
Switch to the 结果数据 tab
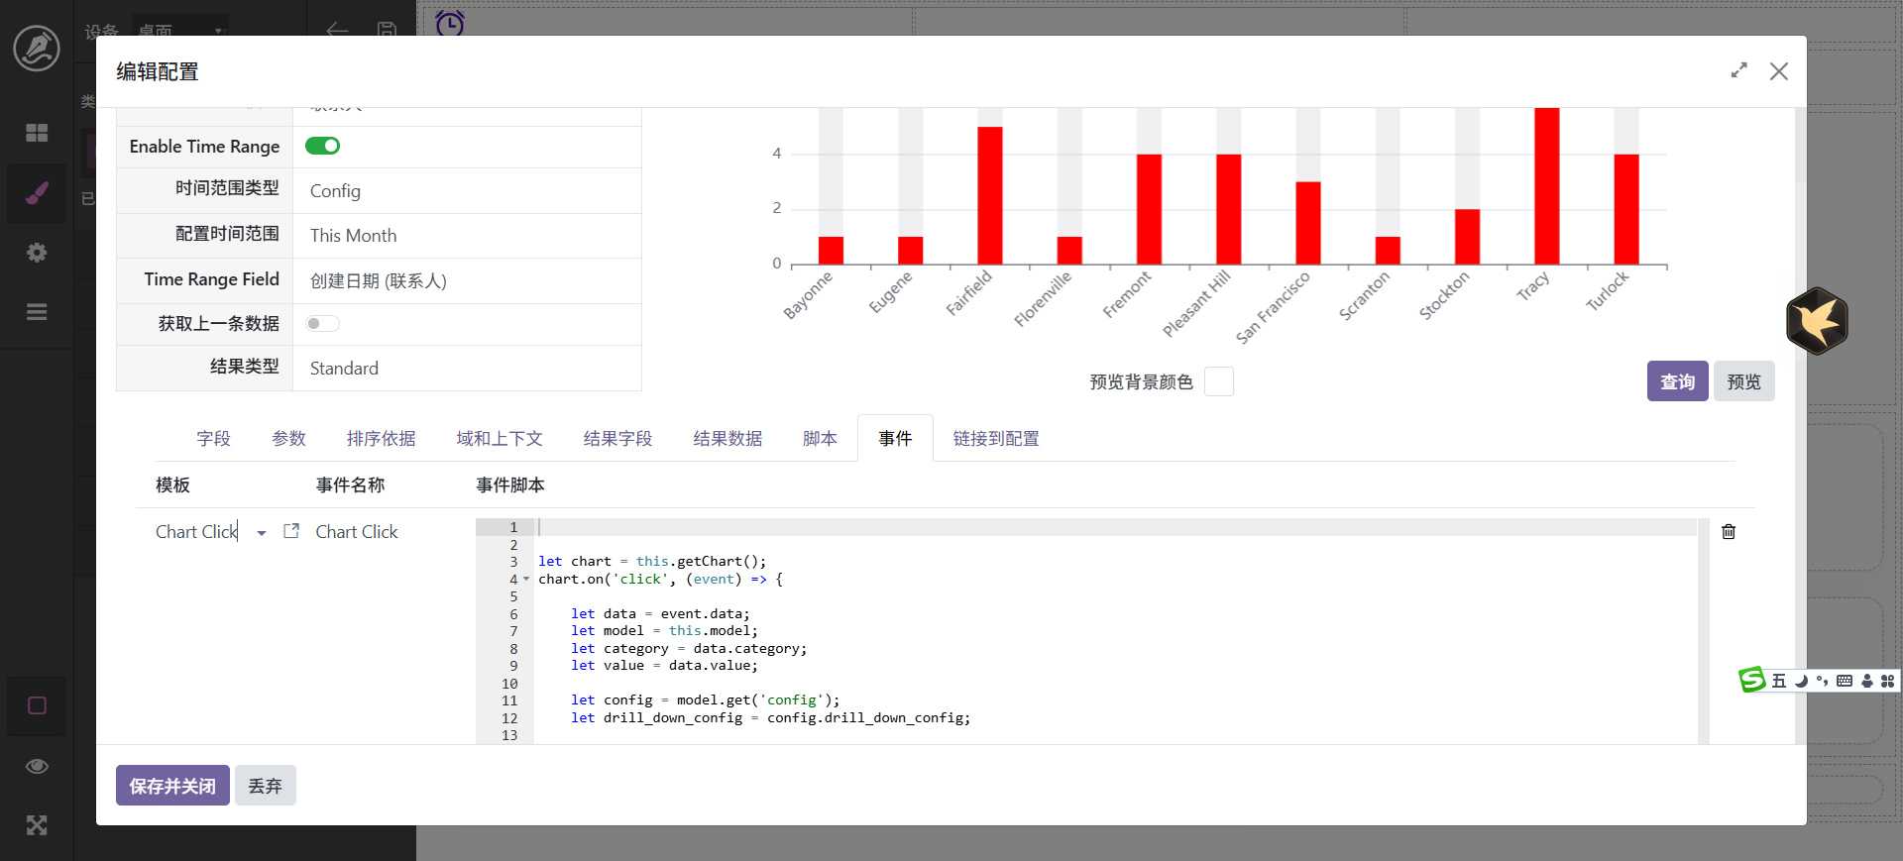pos(728,439)
